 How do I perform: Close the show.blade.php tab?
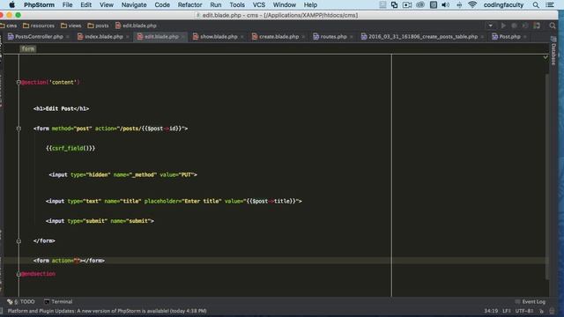(x=241, y=37)
